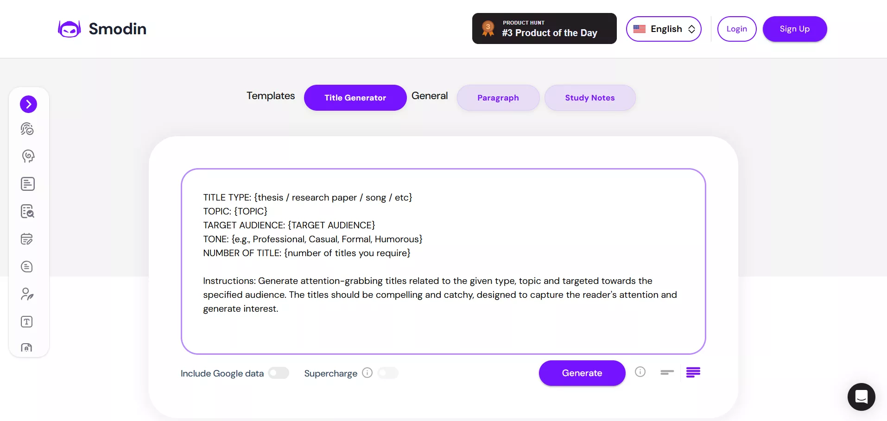Select the Text tool in the sidebar

(x=27, y=321)
